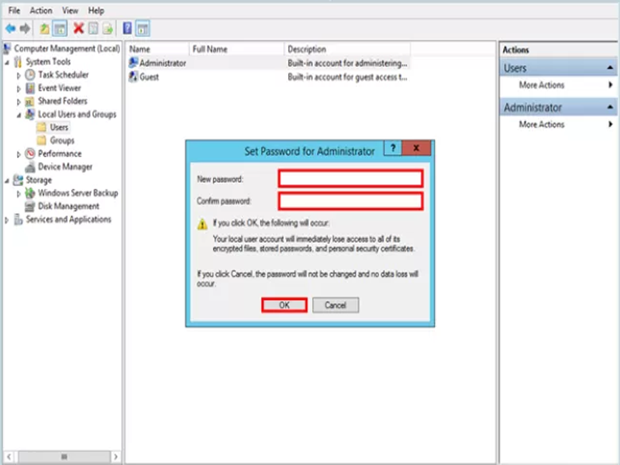
Task: Expand the Event Viewer node
Action: tap(19, 88)
